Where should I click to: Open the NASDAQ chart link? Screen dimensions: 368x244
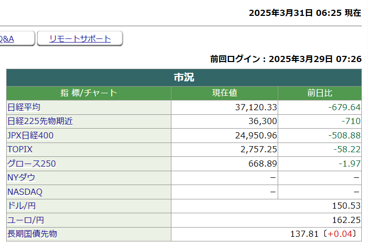(25, 192)
